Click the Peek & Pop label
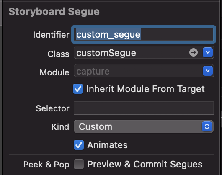Image resolution: width=222 pixels, height=175 pixels. point(46,165)
